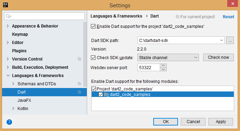The image size is (240, 131).
Task: Select JavaFX settings page
Action: (x=24, y=100)
